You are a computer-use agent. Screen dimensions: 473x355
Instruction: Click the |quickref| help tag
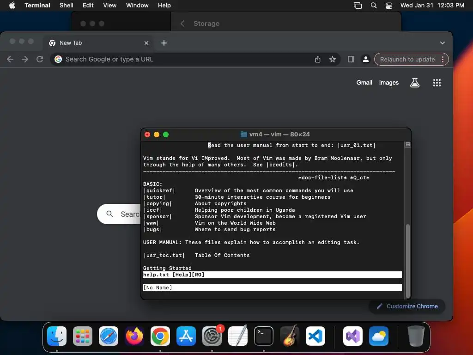click(x=159, y=190)
